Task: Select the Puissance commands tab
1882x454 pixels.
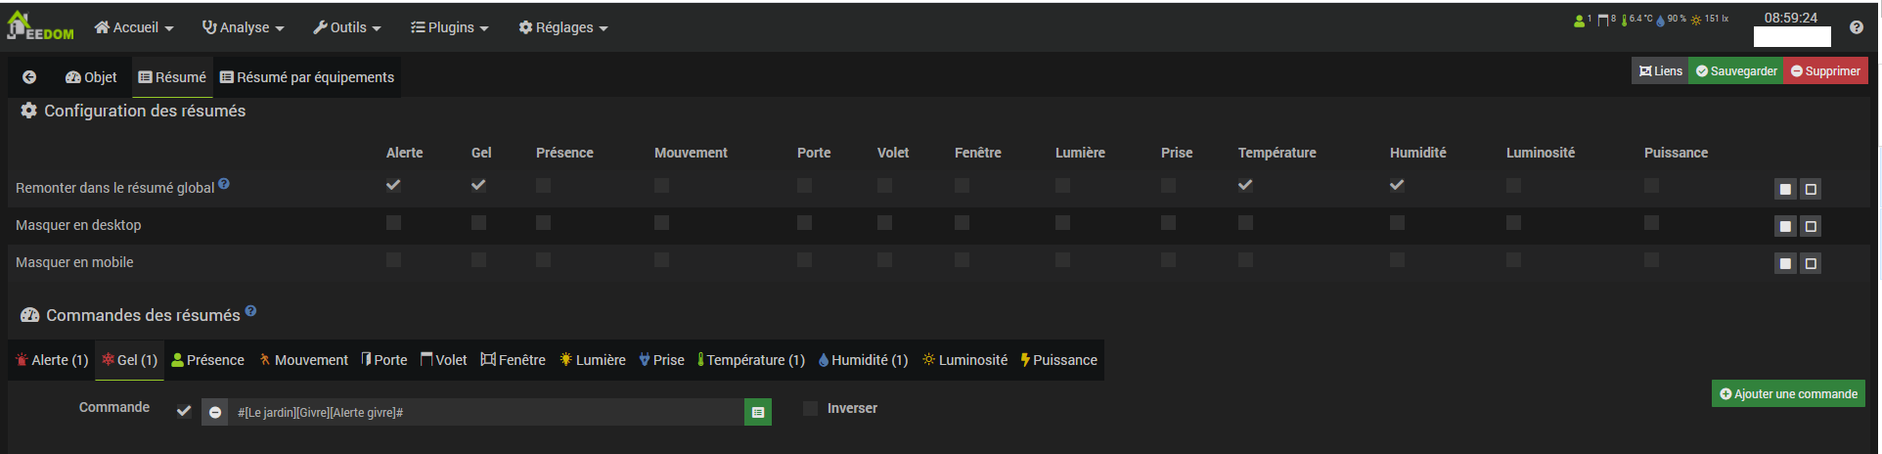Action: (x=1058, y=360)
